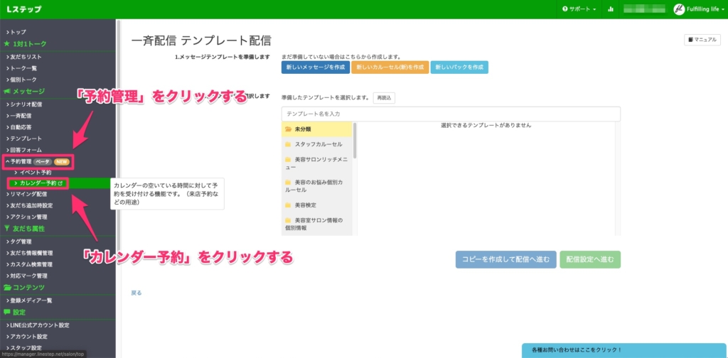
Task: Open the bar chart statistics icon
Action: 610,9
